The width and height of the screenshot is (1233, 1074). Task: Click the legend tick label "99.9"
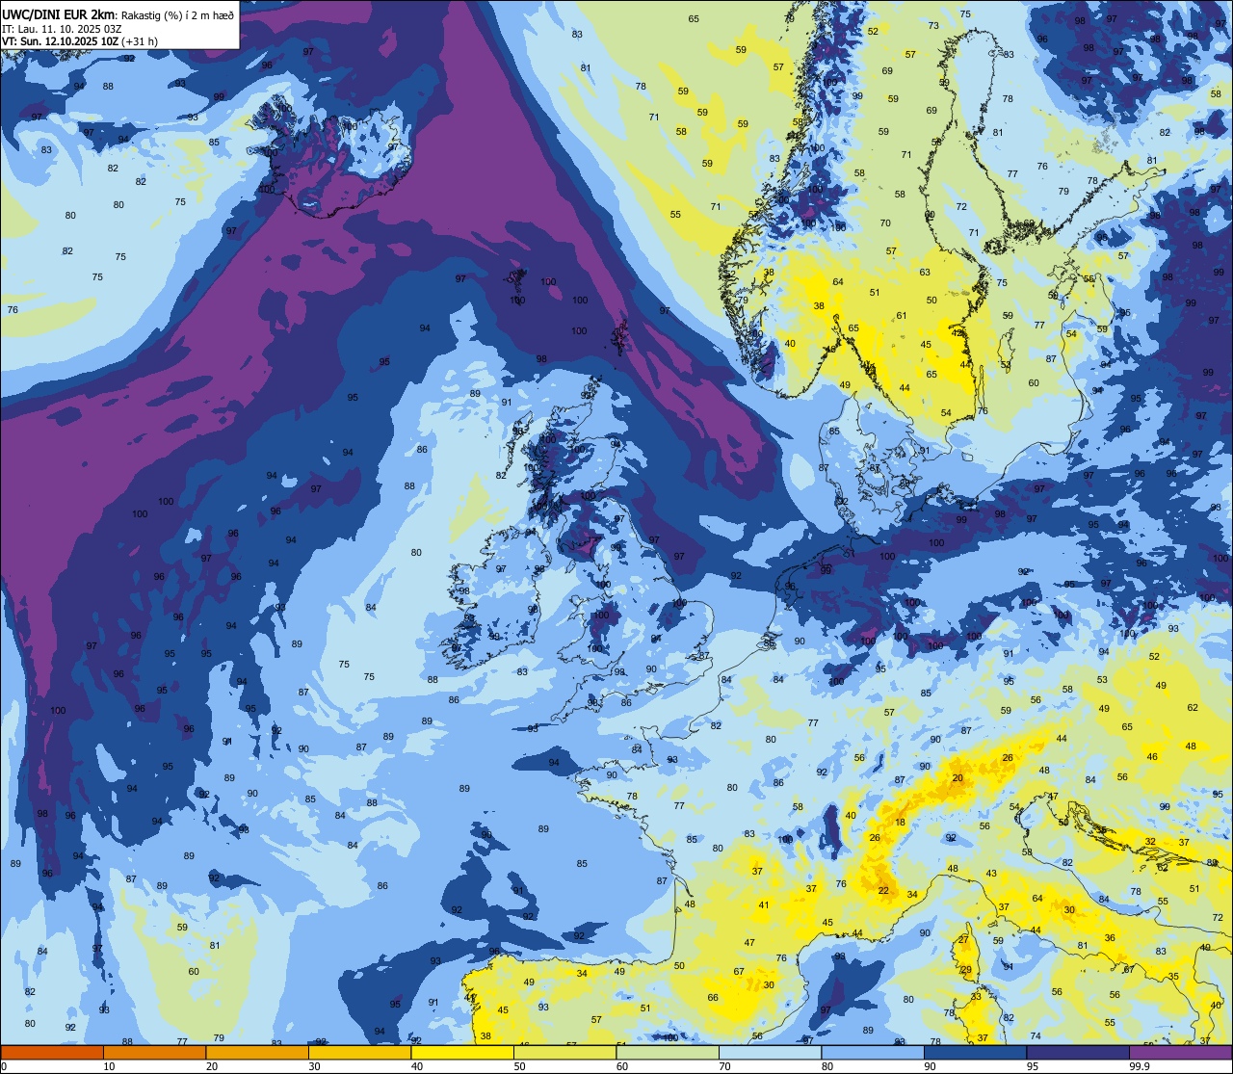pyautogui.click(x=1140, y=1066)
